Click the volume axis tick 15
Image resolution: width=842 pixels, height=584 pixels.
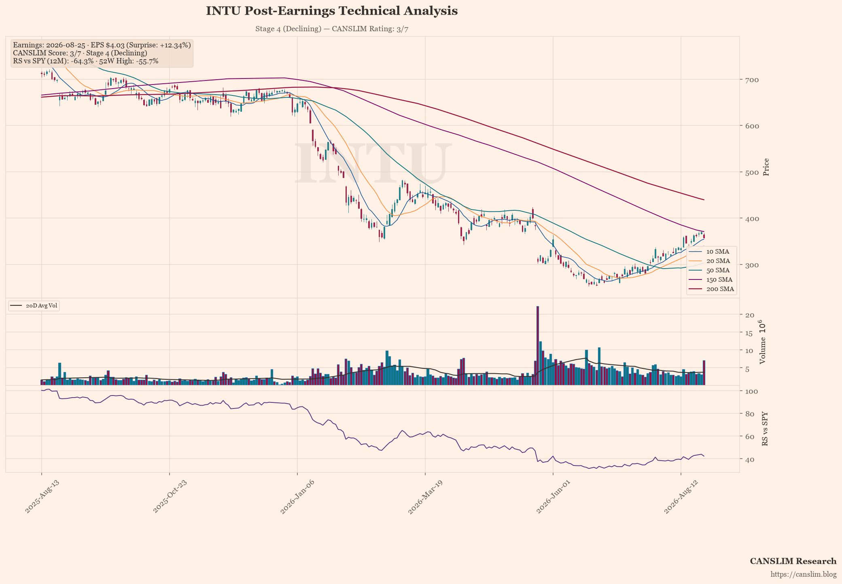coord(749,333)
